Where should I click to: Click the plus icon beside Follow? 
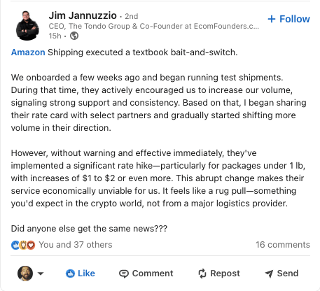pos(272,19)
